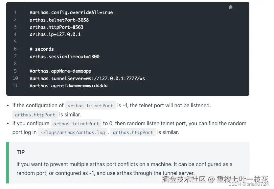Click the arthas.telnetPort=3658 code line
274x189 pixels.
tap(59, 20)
